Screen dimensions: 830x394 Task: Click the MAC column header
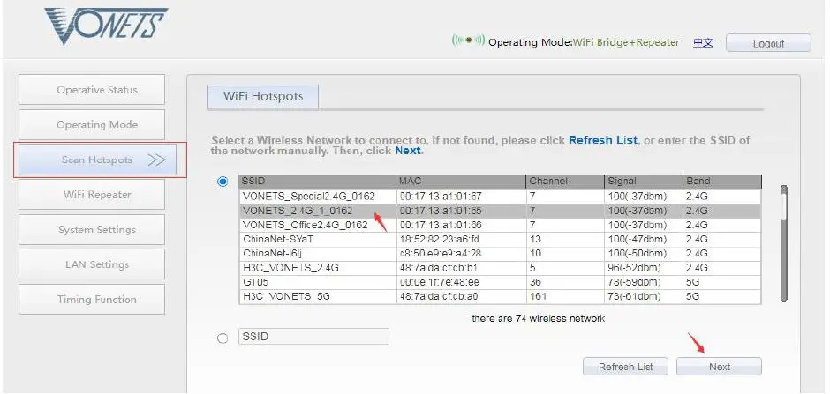(461, 182)
